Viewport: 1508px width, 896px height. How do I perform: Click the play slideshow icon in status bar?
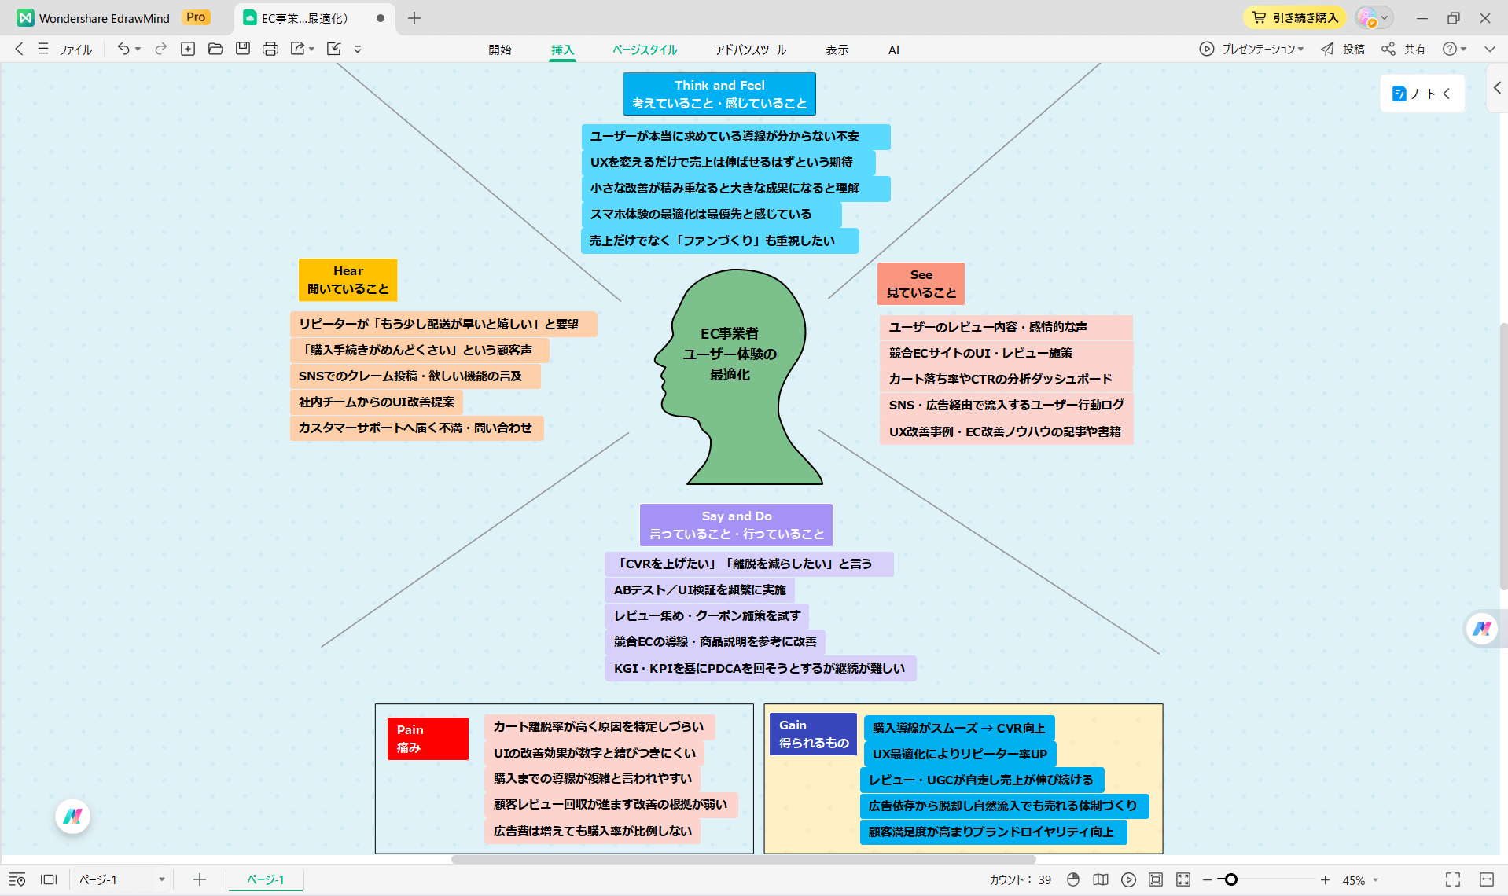[1128, 879]
